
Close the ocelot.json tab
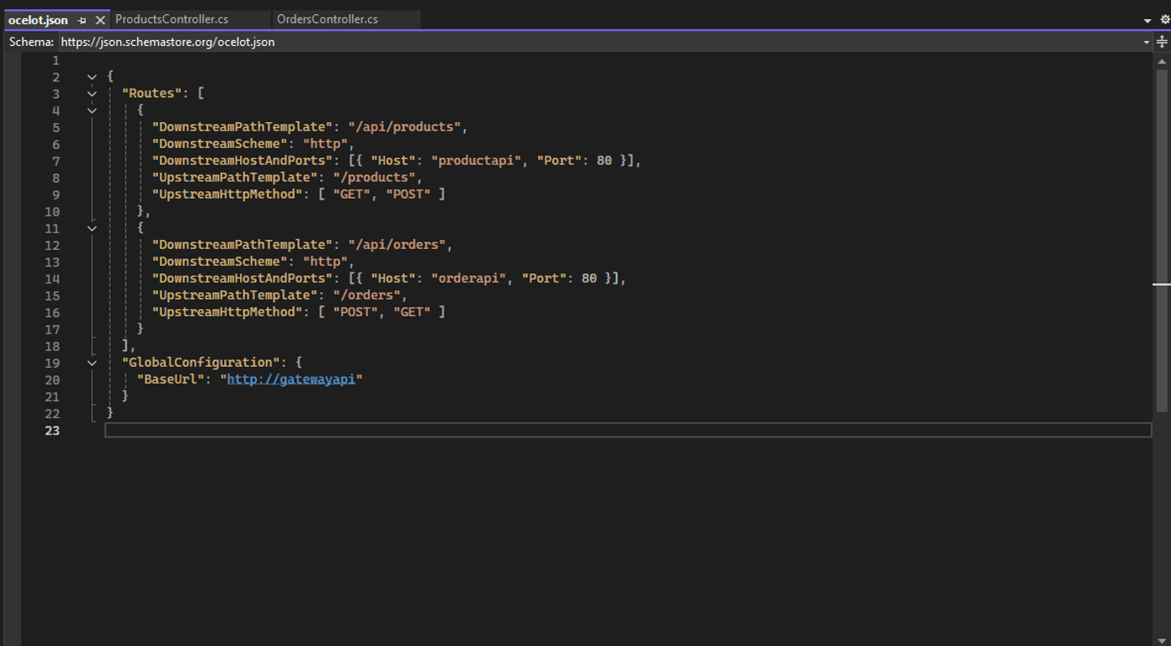point(100,20)
